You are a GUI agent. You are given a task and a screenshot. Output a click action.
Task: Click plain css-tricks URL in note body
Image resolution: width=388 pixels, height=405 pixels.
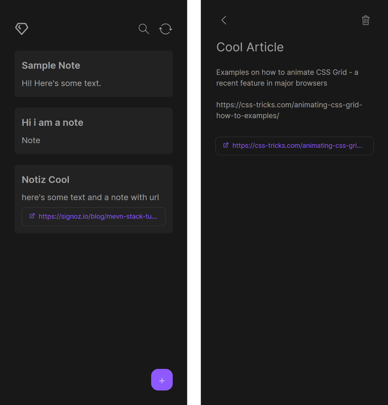(289, 110)
